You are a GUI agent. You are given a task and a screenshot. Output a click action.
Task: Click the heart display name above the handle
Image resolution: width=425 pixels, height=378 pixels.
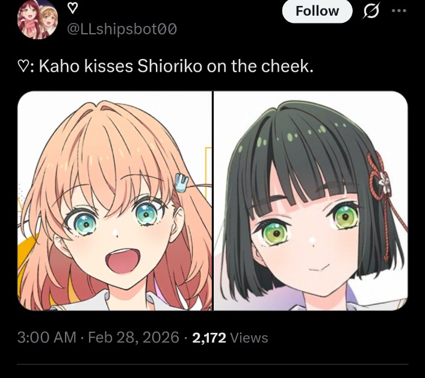point(72,8)
